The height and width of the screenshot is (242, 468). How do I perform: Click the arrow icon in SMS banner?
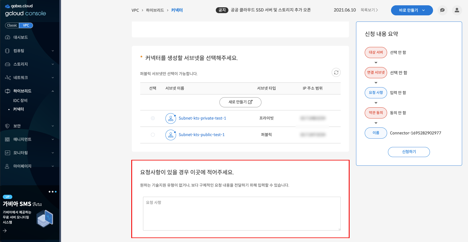pos(5,231)
